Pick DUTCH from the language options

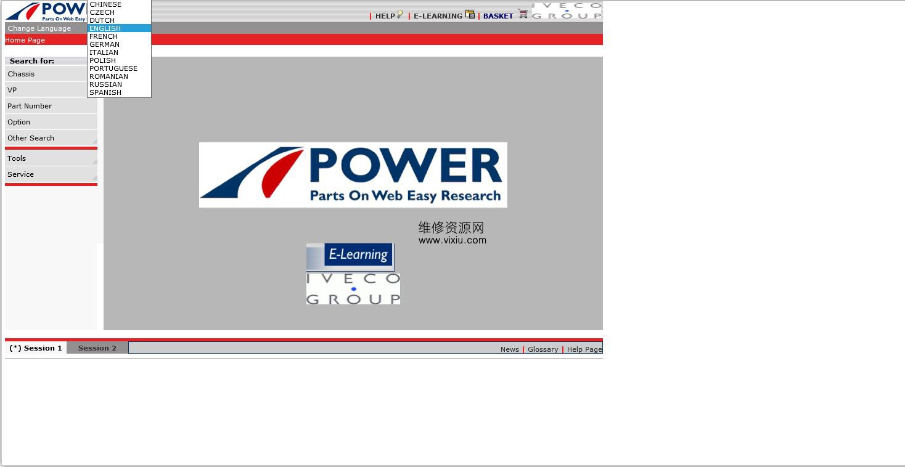click(x=119, y=20)
